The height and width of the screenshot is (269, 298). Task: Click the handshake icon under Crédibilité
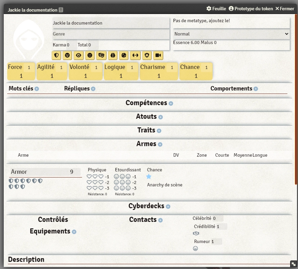point(196,233)
